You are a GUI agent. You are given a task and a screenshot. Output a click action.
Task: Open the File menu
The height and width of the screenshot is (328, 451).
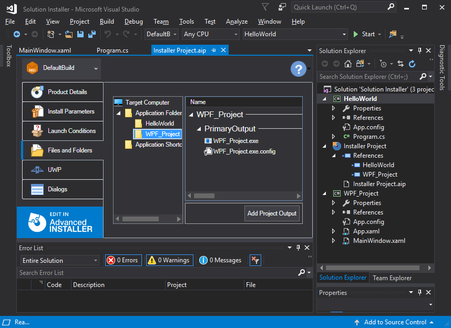coord(10,22)
